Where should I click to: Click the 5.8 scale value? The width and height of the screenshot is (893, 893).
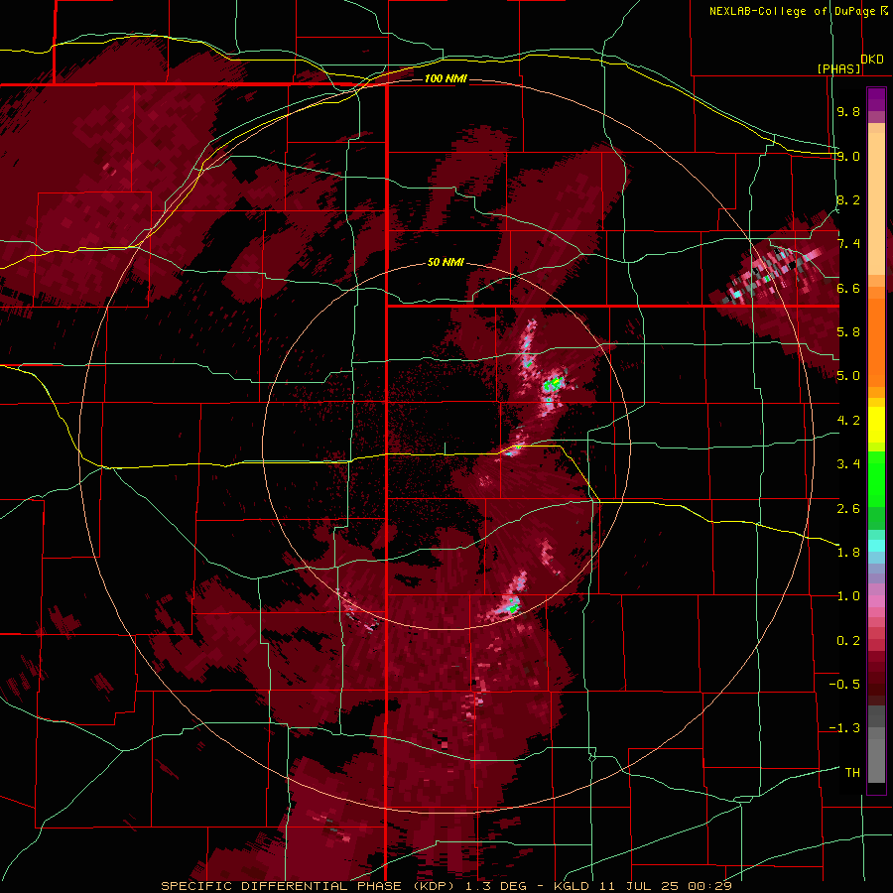pyautogui.click(x=848, y=332)
